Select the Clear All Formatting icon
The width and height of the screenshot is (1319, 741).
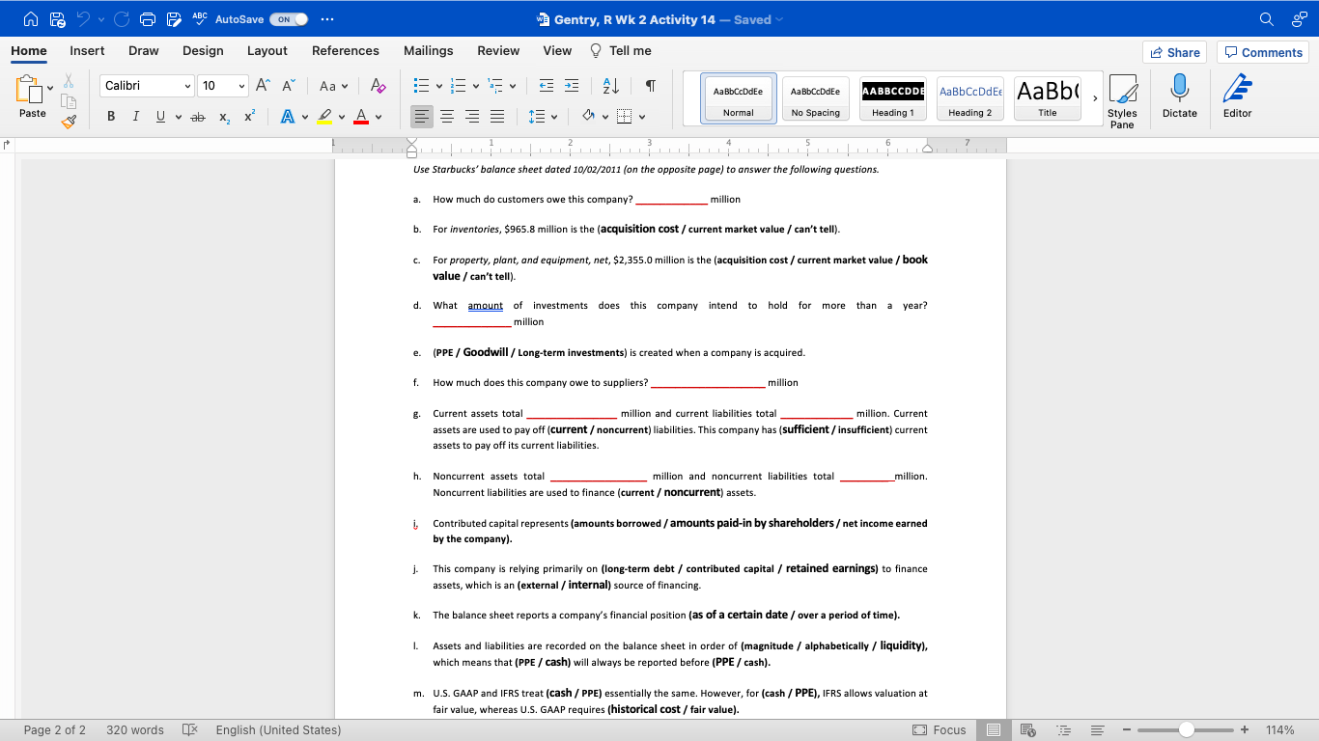click(x=378, y=85)
